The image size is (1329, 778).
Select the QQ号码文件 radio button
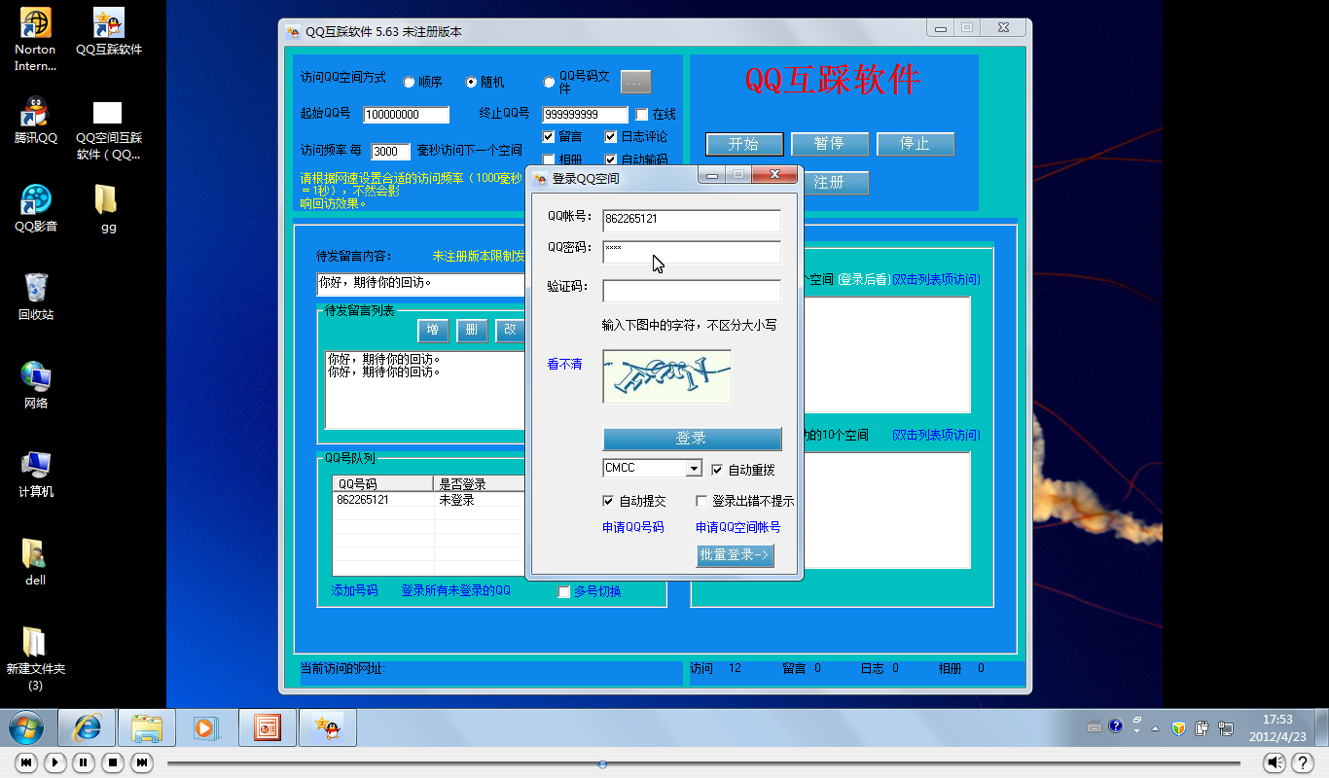click(x=549, y=83)
